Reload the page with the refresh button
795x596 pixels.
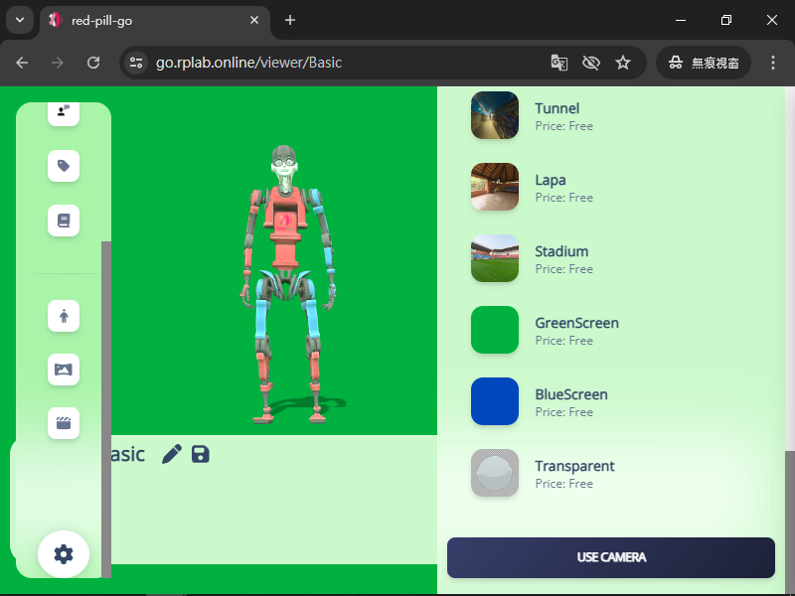click(x=93, y=63)
